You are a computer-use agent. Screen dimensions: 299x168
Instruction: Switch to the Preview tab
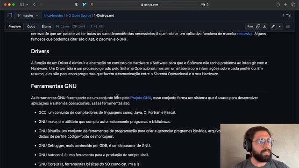coord(14,27)
